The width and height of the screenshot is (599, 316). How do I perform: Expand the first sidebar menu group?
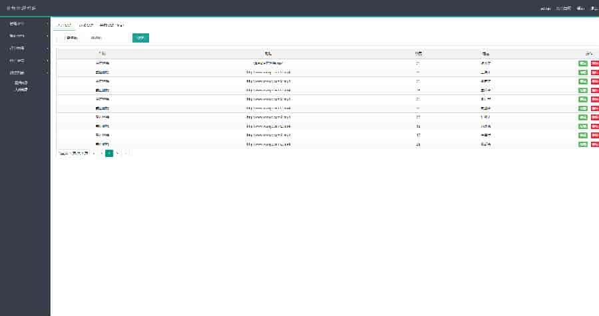(25, 24)
